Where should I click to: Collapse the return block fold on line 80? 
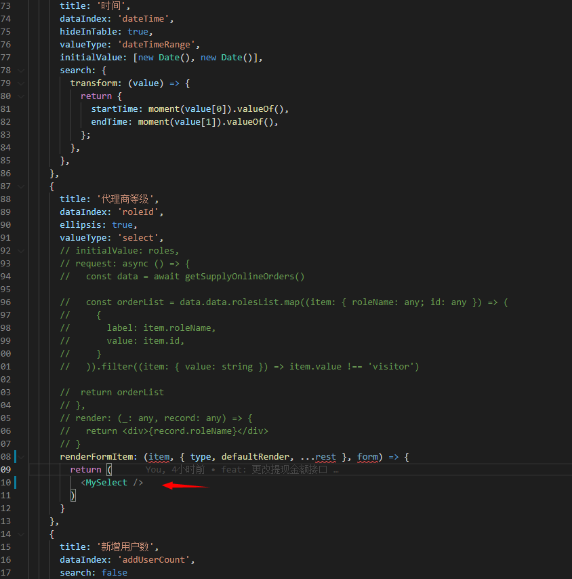[20, 96]
